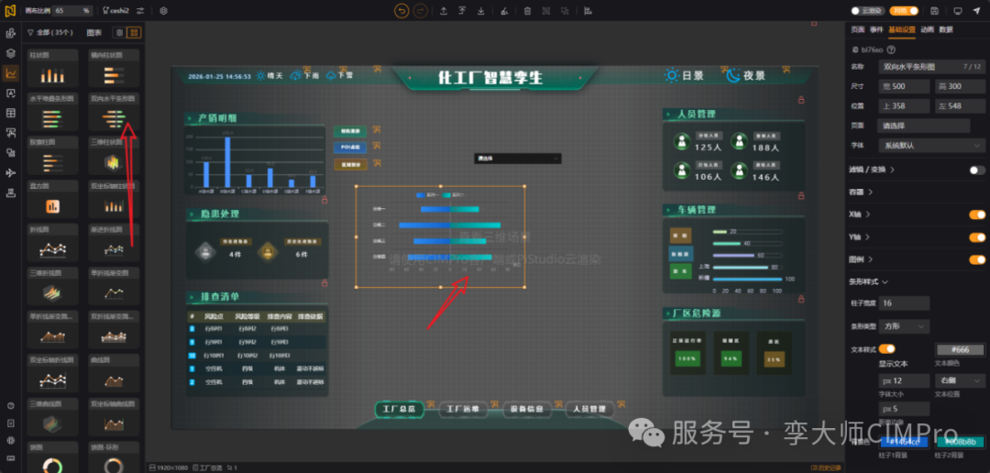990x473 pixels.
Task: Click the 画布比例 65 percent field
Action: point(72,11)
